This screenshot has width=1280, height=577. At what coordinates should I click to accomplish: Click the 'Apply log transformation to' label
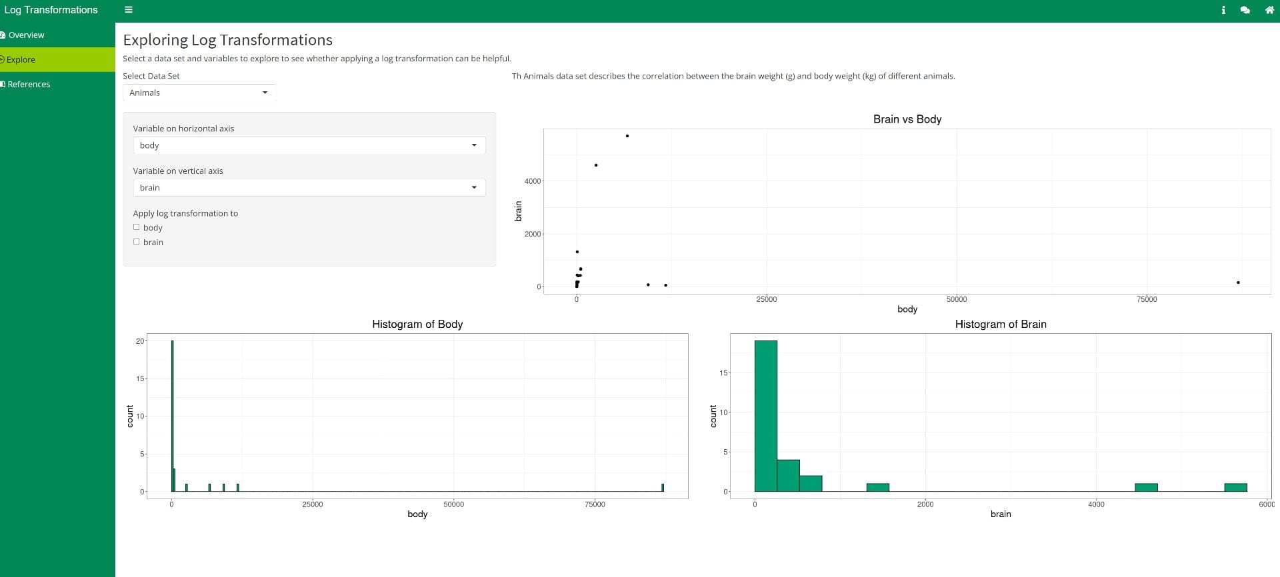[185, 213]
